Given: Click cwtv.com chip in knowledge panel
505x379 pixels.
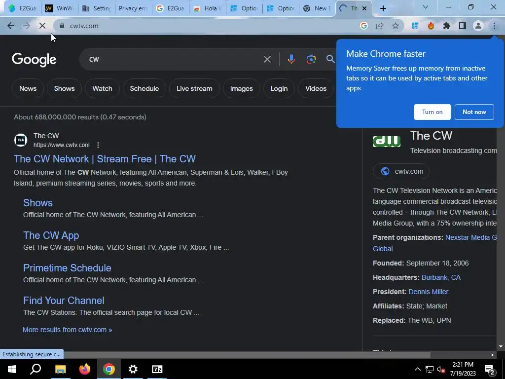Looking at the screenshot, I should [x=401, y=171].
